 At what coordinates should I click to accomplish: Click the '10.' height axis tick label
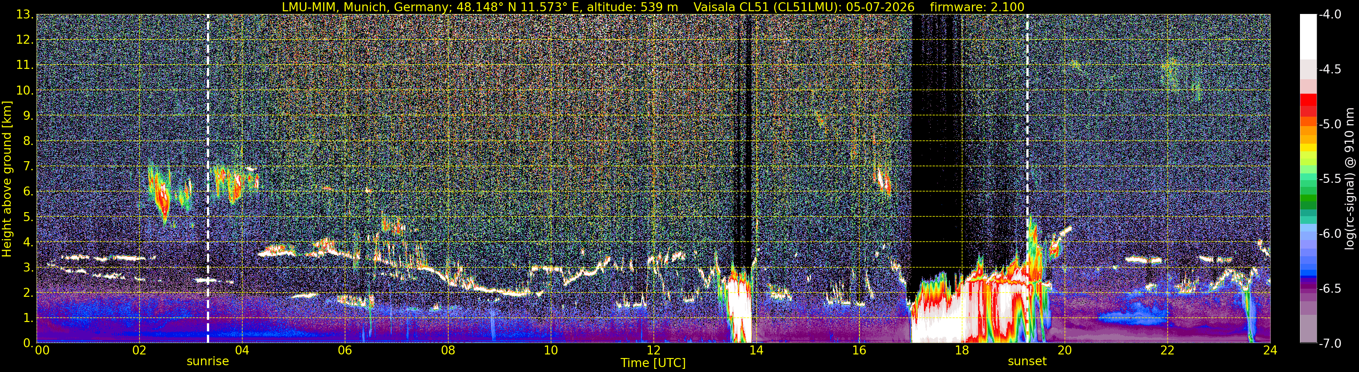point(25,90)
